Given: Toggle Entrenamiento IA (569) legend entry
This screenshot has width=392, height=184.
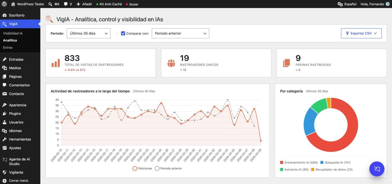Looking at the screenshot, I should pyautogui.click(x=299, y=163).
